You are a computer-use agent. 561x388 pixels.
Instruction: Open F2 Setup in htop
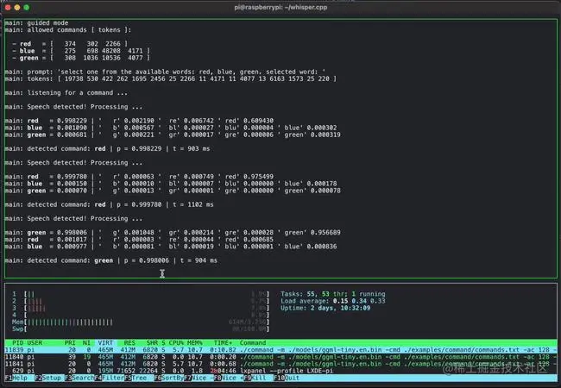click(x=47, y=378)
